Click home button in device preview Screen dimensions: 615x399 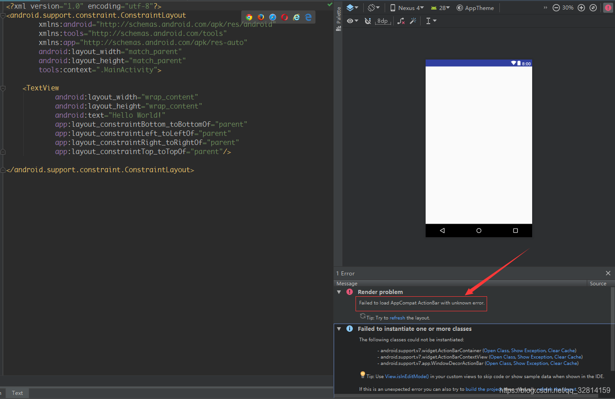pyautogui.click(x=479, y=230)
